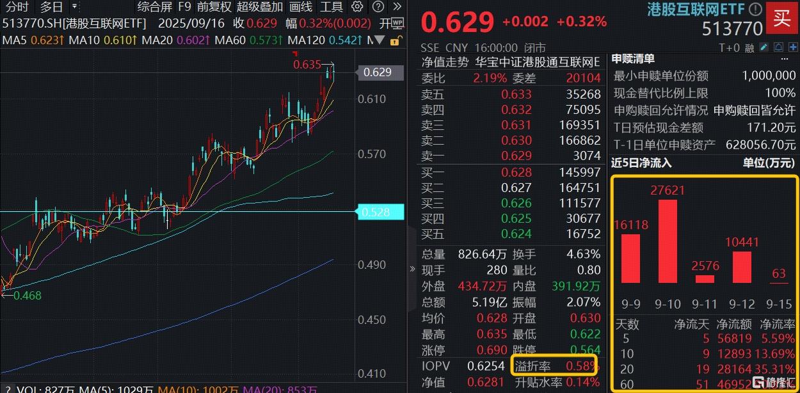Click the 卖三 price 0.631
Screen dimensions: 800x393
pos(516,125)
